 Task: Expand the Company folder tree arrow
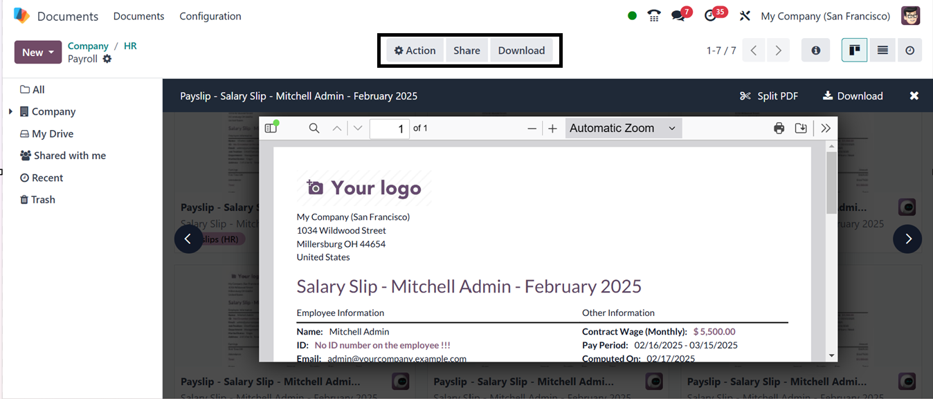(x=10, y=111)
